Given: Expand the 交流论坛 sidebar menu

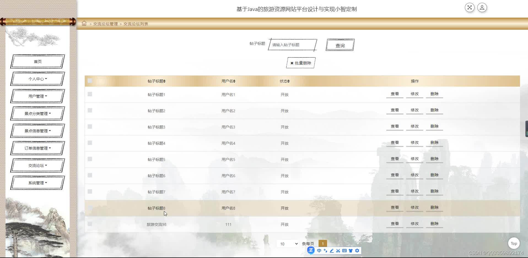Looking at the screenshot, I should click(38, 166).
